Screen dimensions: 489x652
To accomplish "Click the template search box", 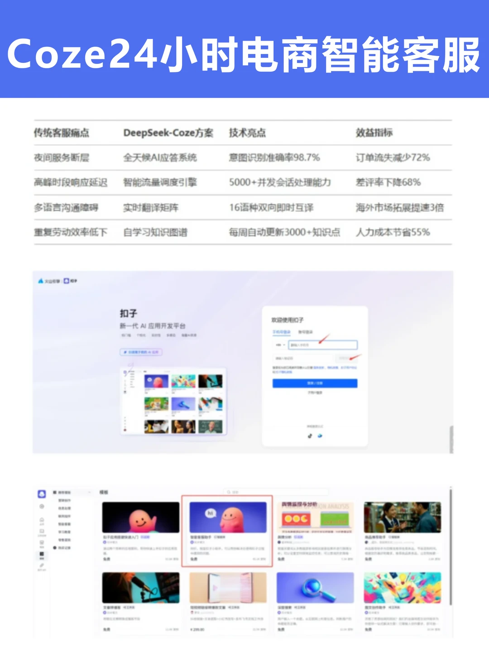I will tap(276, 492).
